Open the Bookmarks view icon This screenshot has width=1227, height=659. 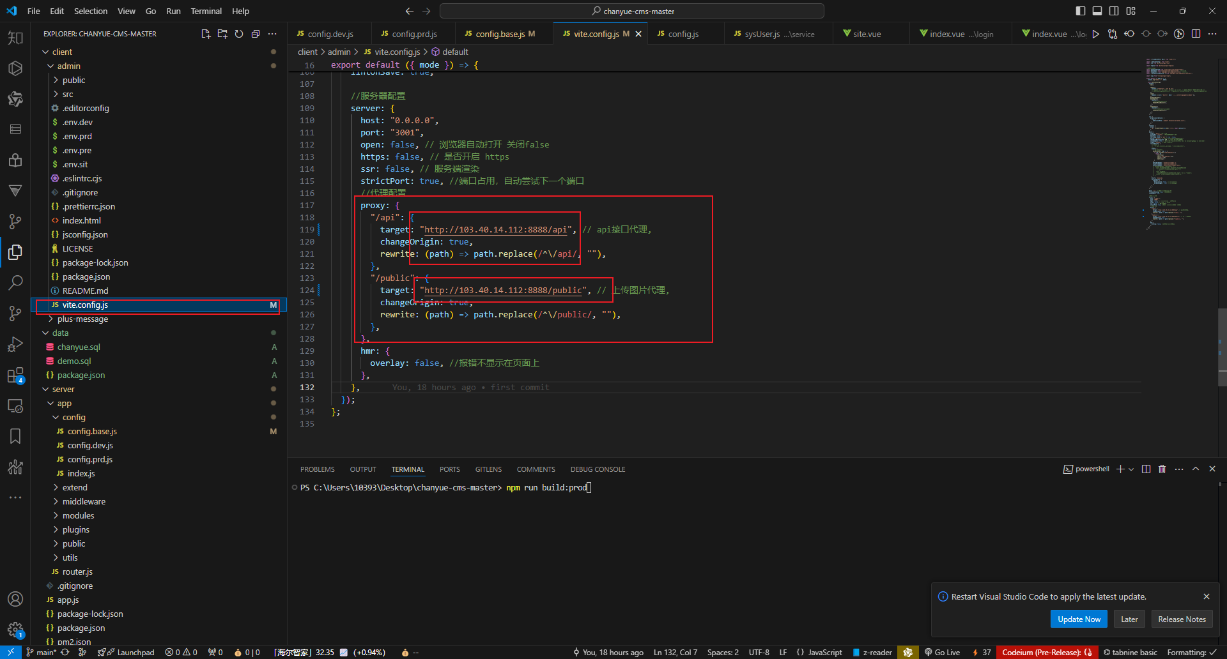point(15,436)
